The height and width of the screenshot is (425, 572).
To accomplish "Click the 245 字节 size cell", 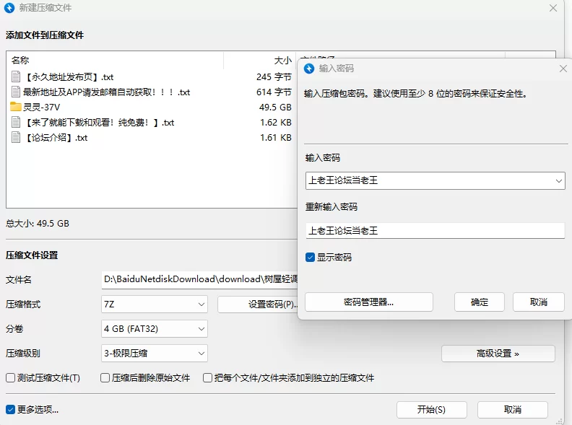I will [x=274, y=77].
